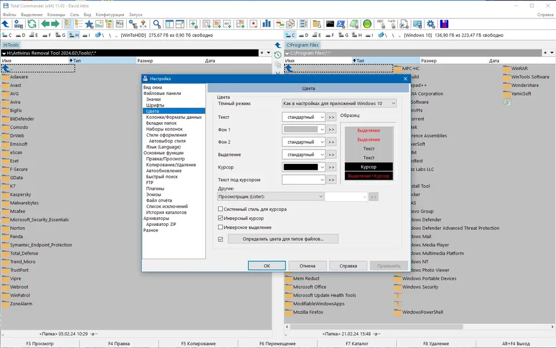This screenshot has width=556, height=348.
Task: Select drive H in left drive bar
Action: pyautogui.click(x=74, y=35)
